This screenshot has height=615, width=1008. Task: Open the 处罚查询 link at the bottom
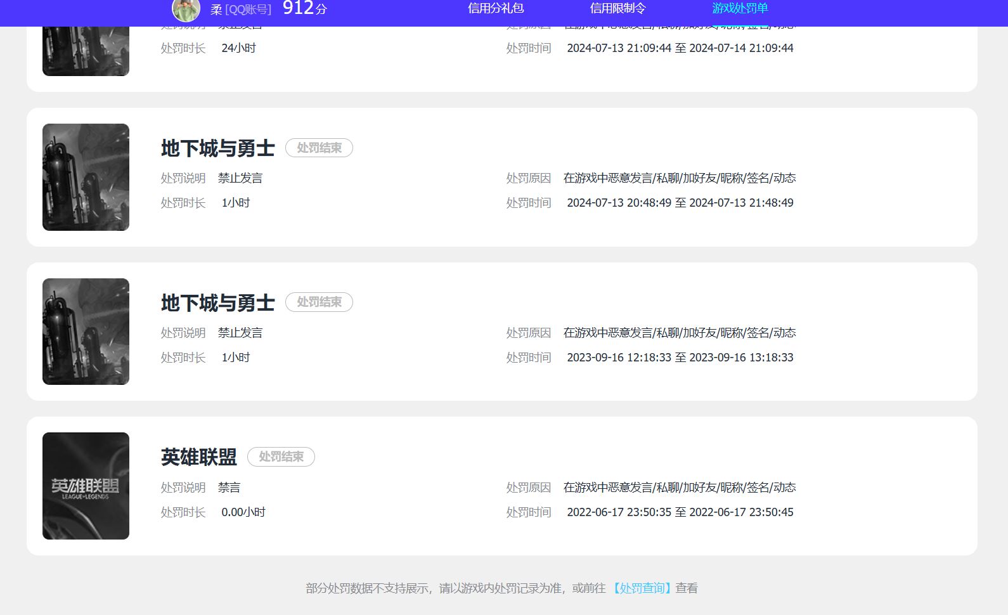pos(642,588)
